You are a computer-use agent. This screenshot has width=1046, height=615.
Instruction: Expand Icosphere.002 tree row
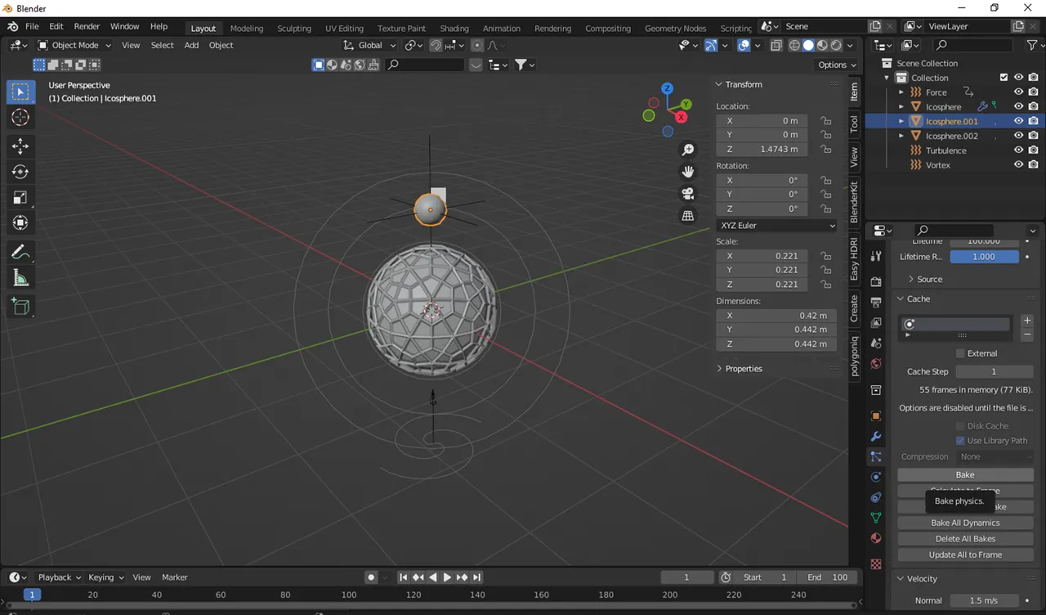coord(901,137)
